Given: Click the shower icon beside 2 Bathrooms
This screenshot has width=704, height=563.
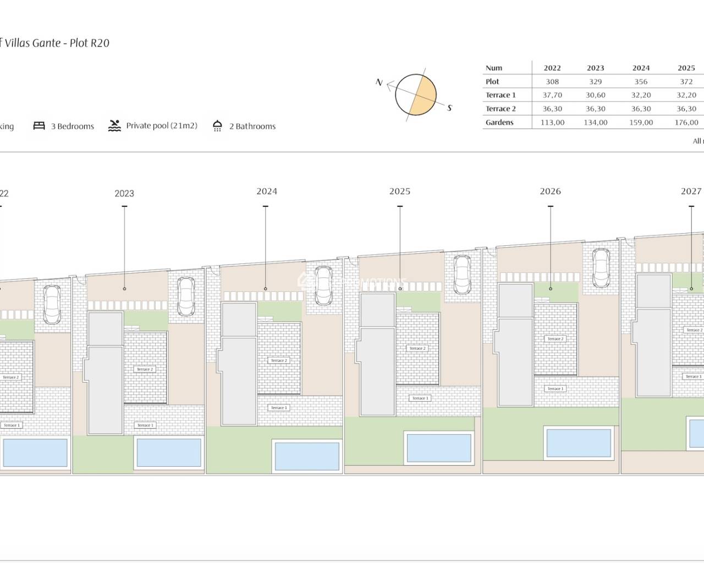Looking at the screenshot, I should point(217,126).
